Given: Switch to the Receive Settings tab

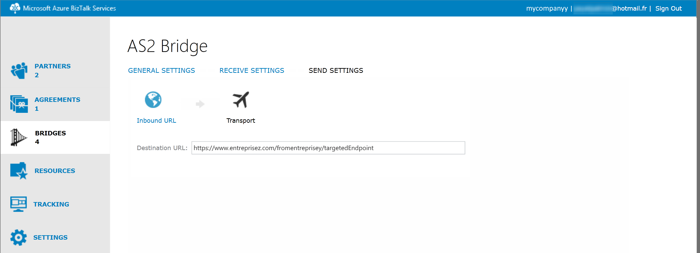Looking at the screenshot, I should 252,70.
